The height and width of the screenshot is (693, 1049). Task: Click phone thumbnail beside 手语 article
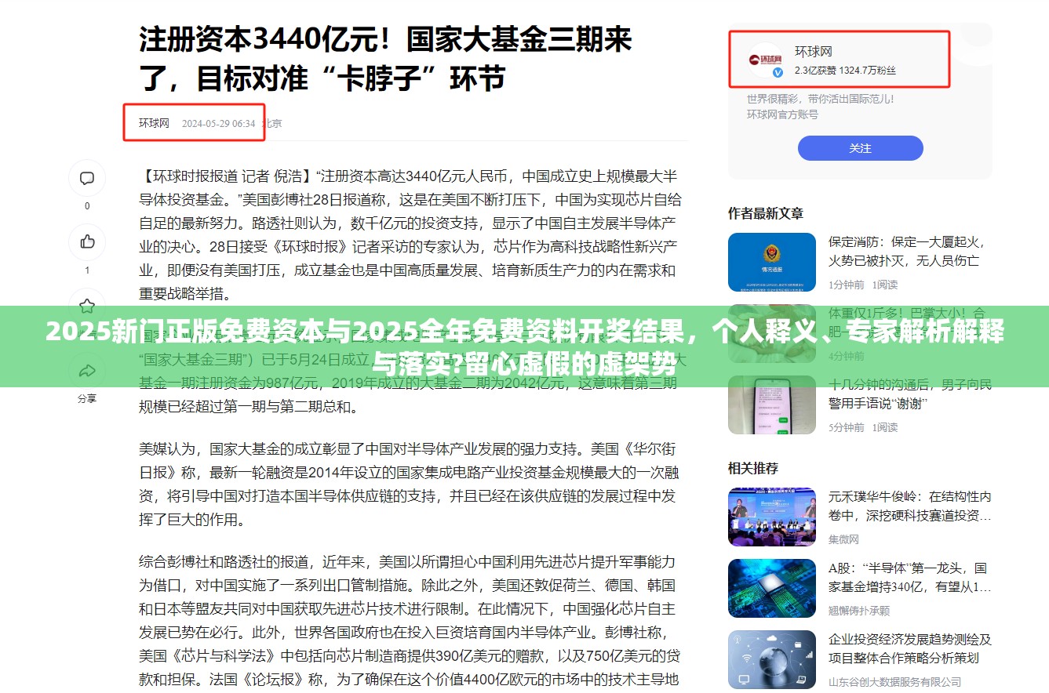pyautogui.click(x=772, y=405)
